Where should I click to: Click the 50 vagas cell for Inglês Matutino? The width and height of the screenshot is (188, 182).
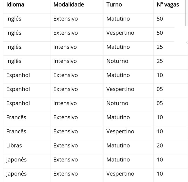click(160, 19)
